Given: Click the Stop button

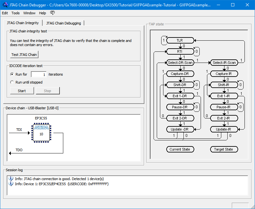Looking at the screenshot, I should tap(48, 91).
